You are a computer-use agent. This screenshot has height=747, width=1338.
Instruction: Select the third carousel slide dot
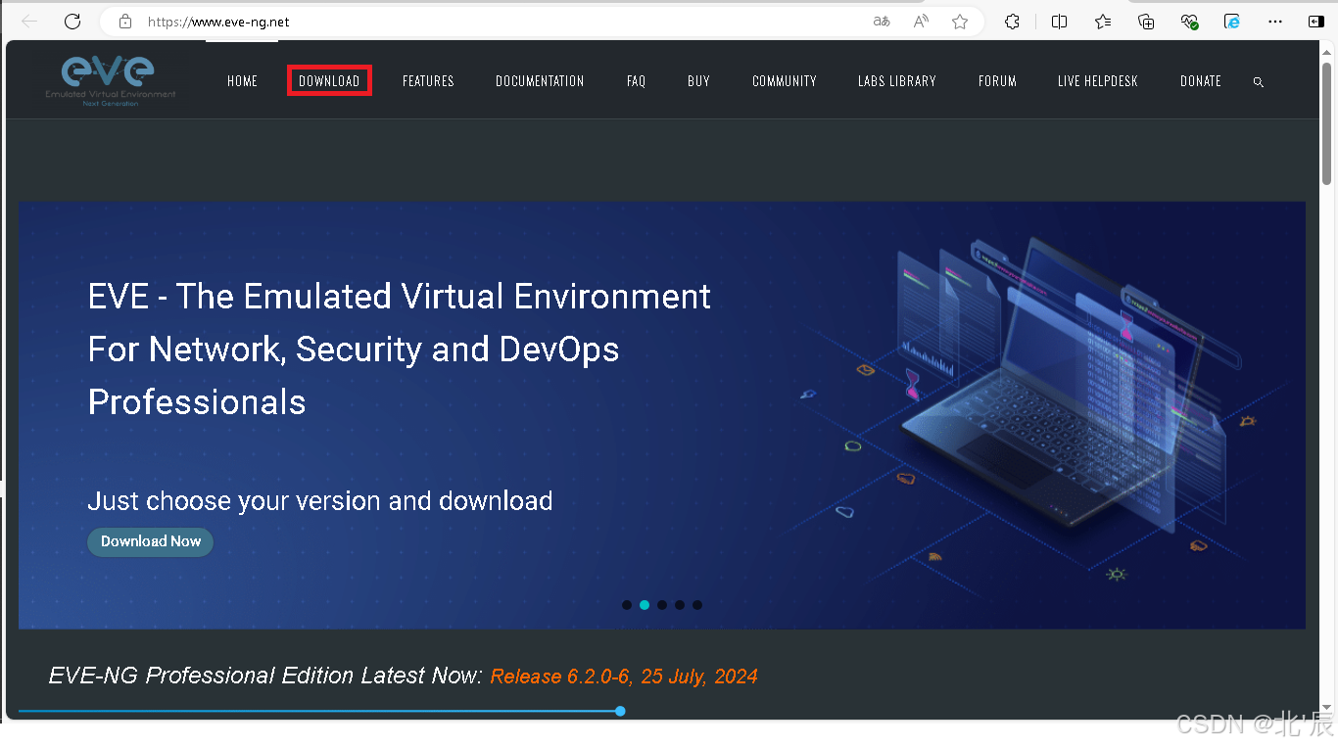(x=662, y=605)
